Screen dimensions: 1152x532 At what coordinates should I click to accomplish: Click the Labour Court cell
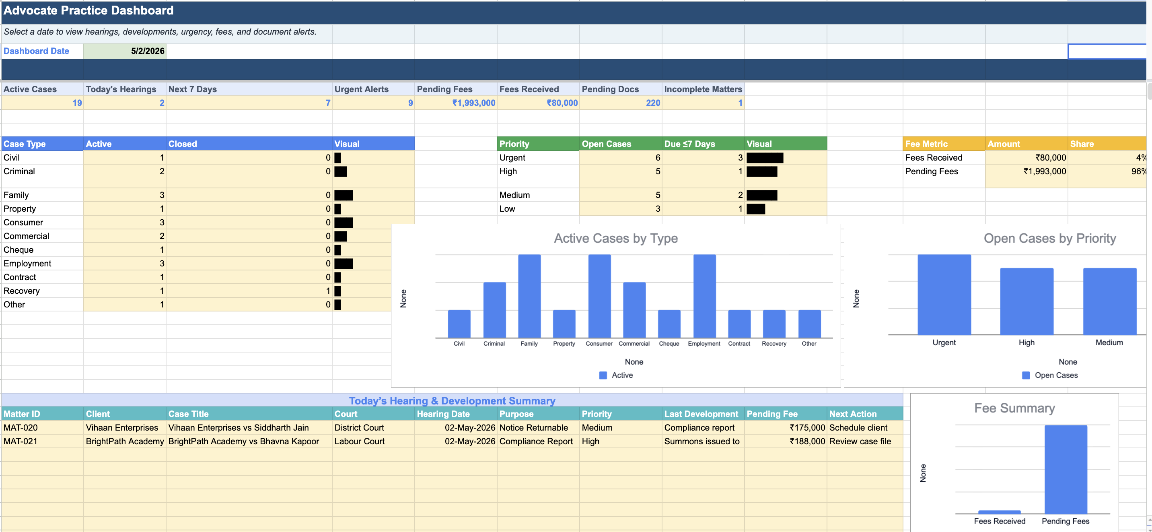pos(373,441)
